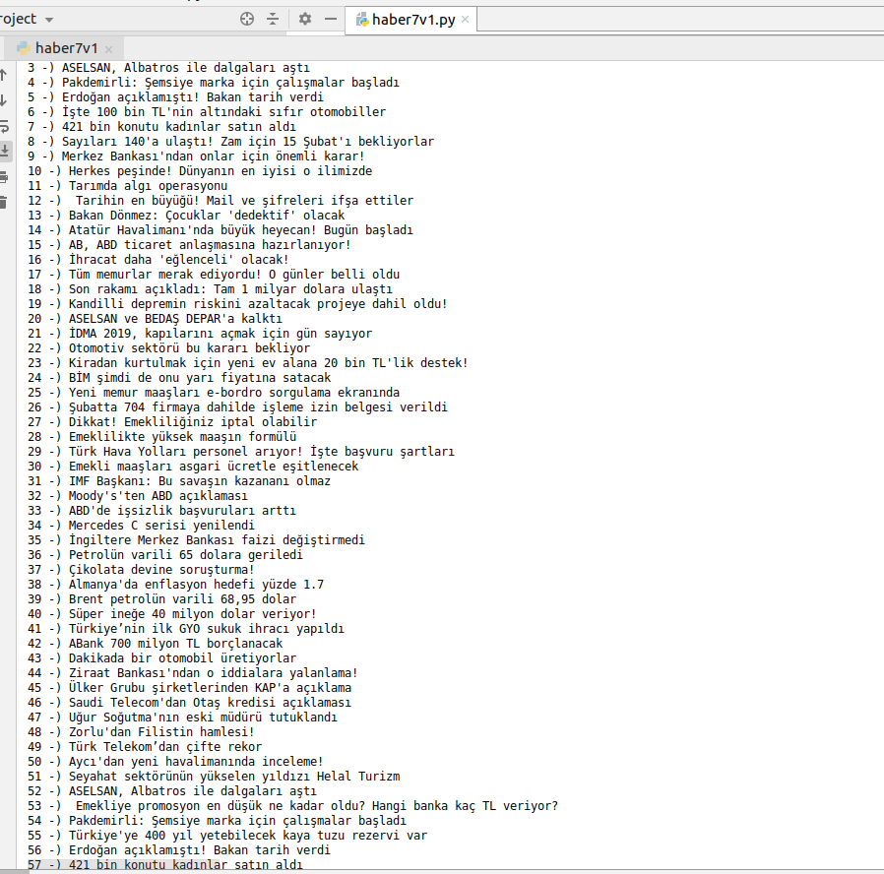Image resolution: width=884 pixels, height=874 pixels.
Task: Open Project panel settings gear
Action: coord(305,19)
